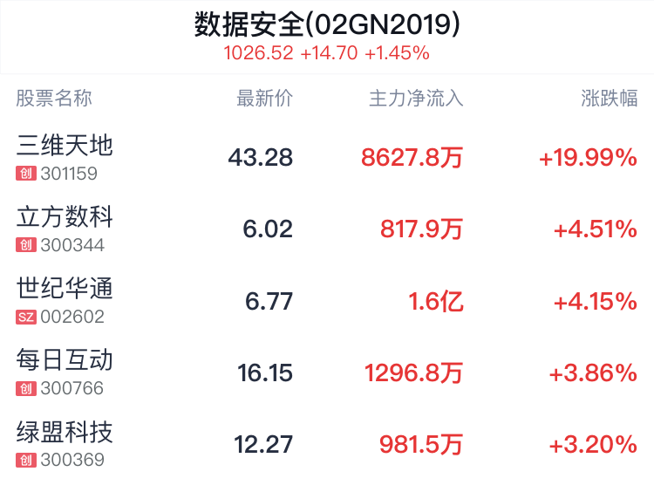Select the 世纪华通 stock name

coord(65,289)
